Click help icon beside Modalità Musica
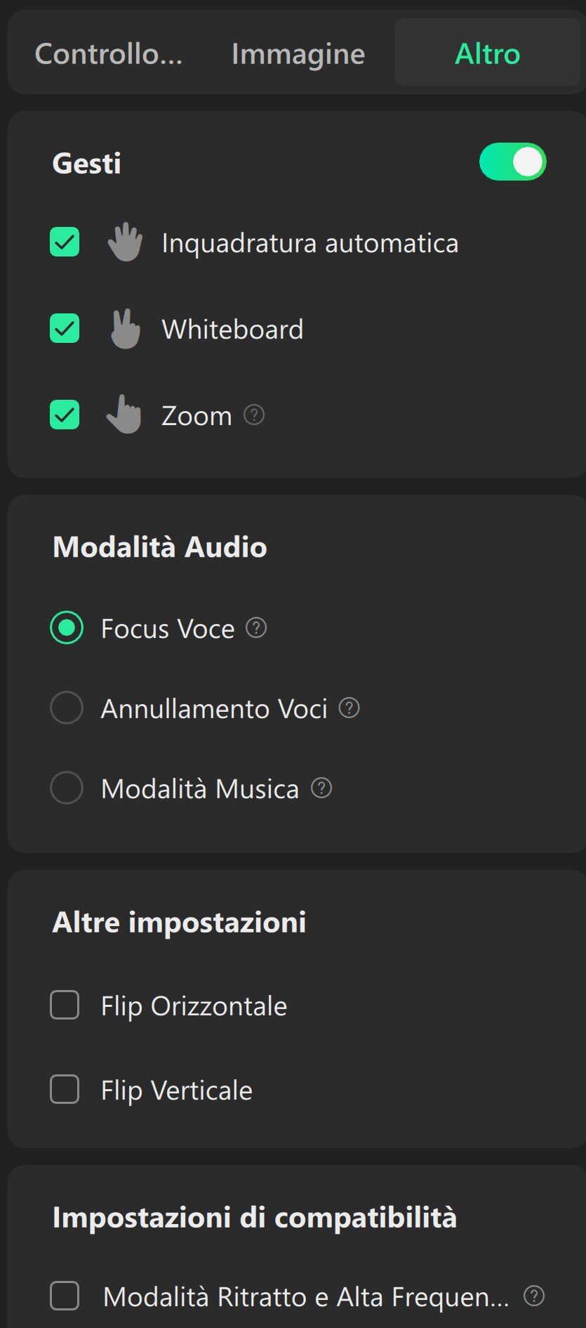 [321, 788]
